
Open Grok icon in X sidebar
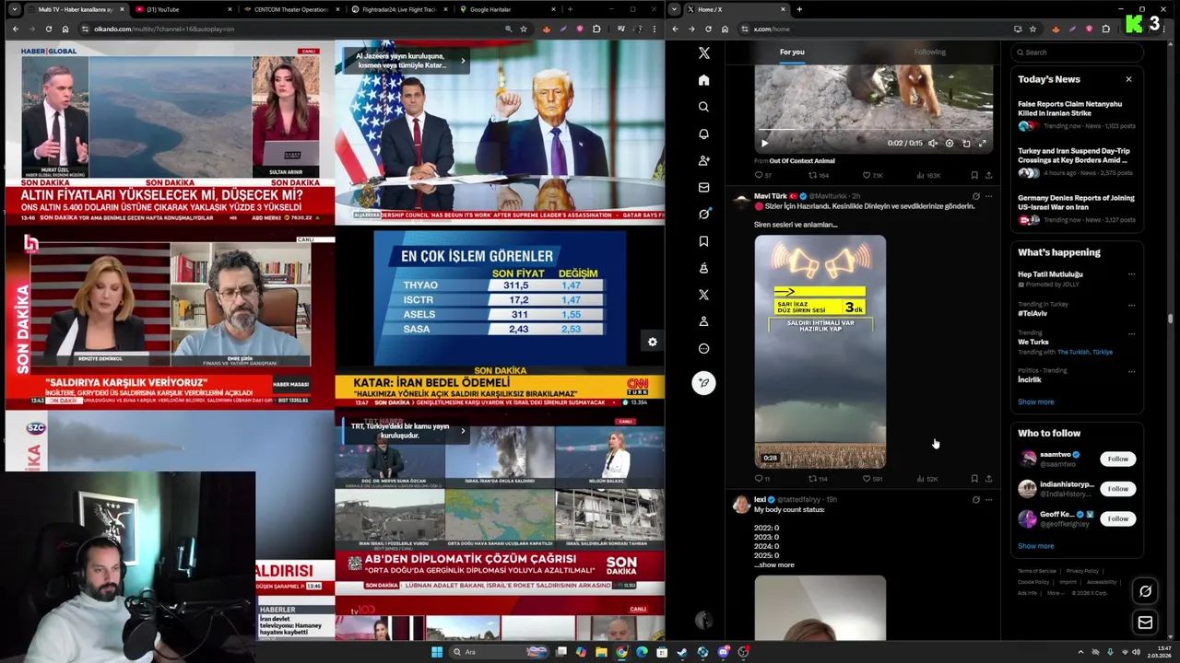[703, 214]
